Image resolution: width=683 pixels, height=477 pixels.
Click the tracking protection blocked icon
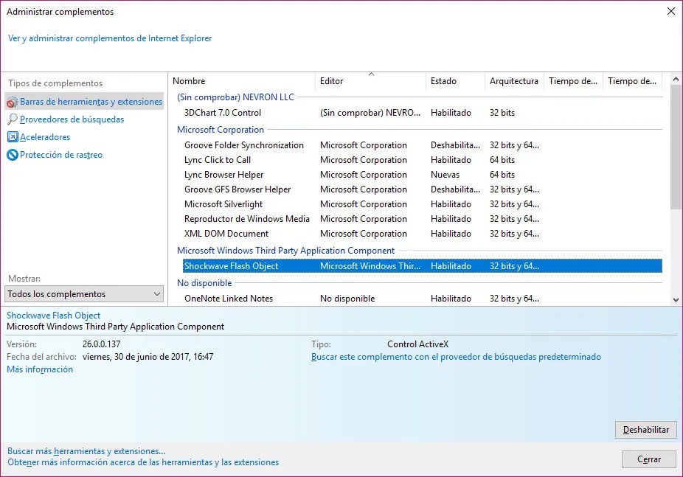[13, 155]
